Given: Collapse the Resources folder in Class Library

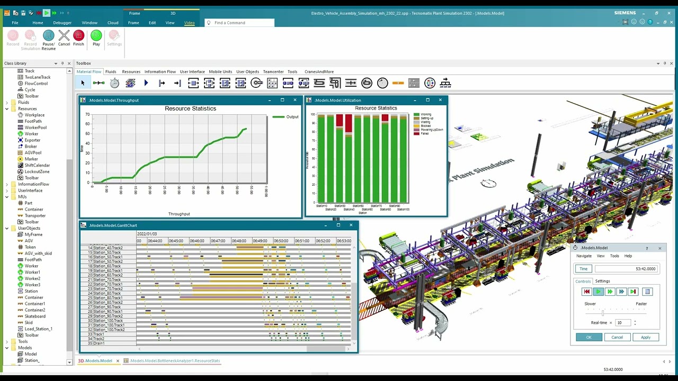Looking at the screenshot, I should [7, 108].
